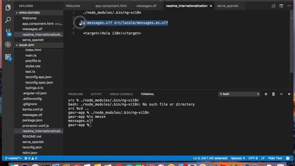This screenshot has height=166, width=295.
Task: Open the PROBLEMS panel tab
Action: (76, 94)
